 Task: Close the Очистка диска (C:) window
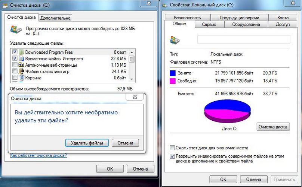[x=149, y=3]
